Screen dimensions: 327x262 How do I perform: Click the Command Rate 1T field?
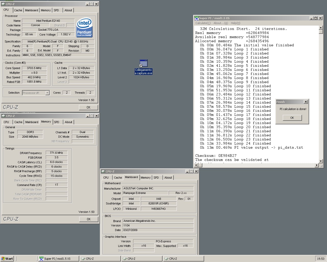[x=56, y=185]
